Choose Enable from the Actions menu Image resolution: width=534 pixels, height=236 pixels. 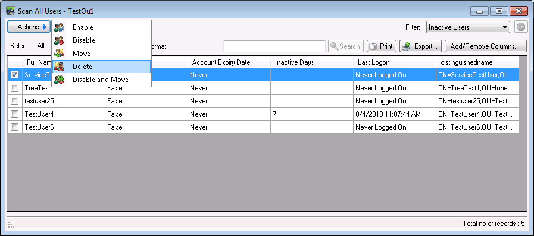(x=101, y=27)
